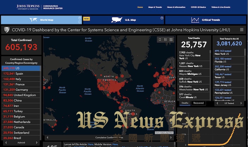Select Canada with 27,035 cases
This screenshot has width=248, height=147.
[21, 127]
